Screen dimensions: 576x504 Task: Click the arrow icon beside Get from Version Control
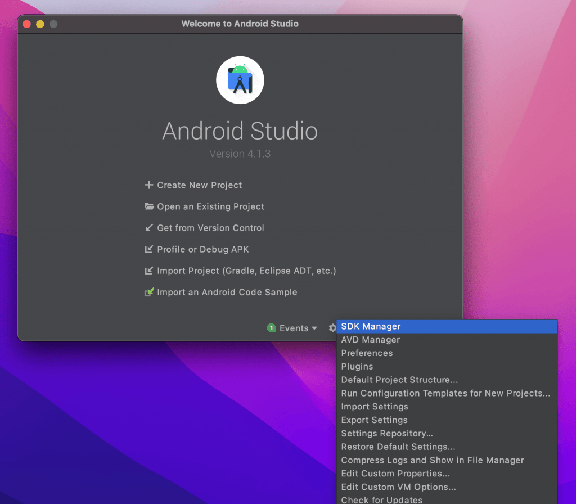click(149, 228)
